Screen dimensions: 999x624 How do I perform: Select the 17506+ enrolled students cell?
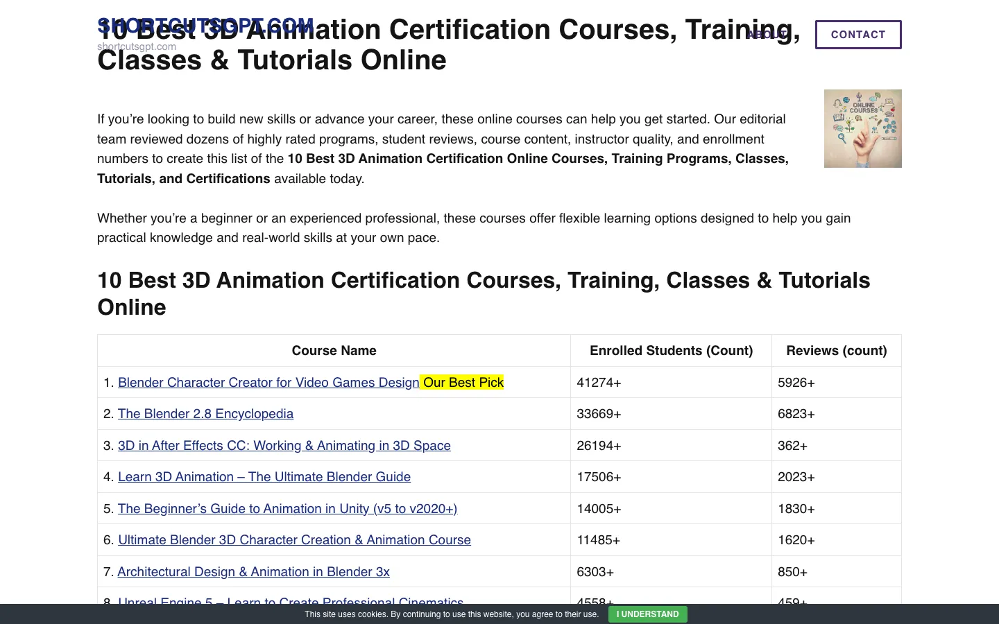671,477
